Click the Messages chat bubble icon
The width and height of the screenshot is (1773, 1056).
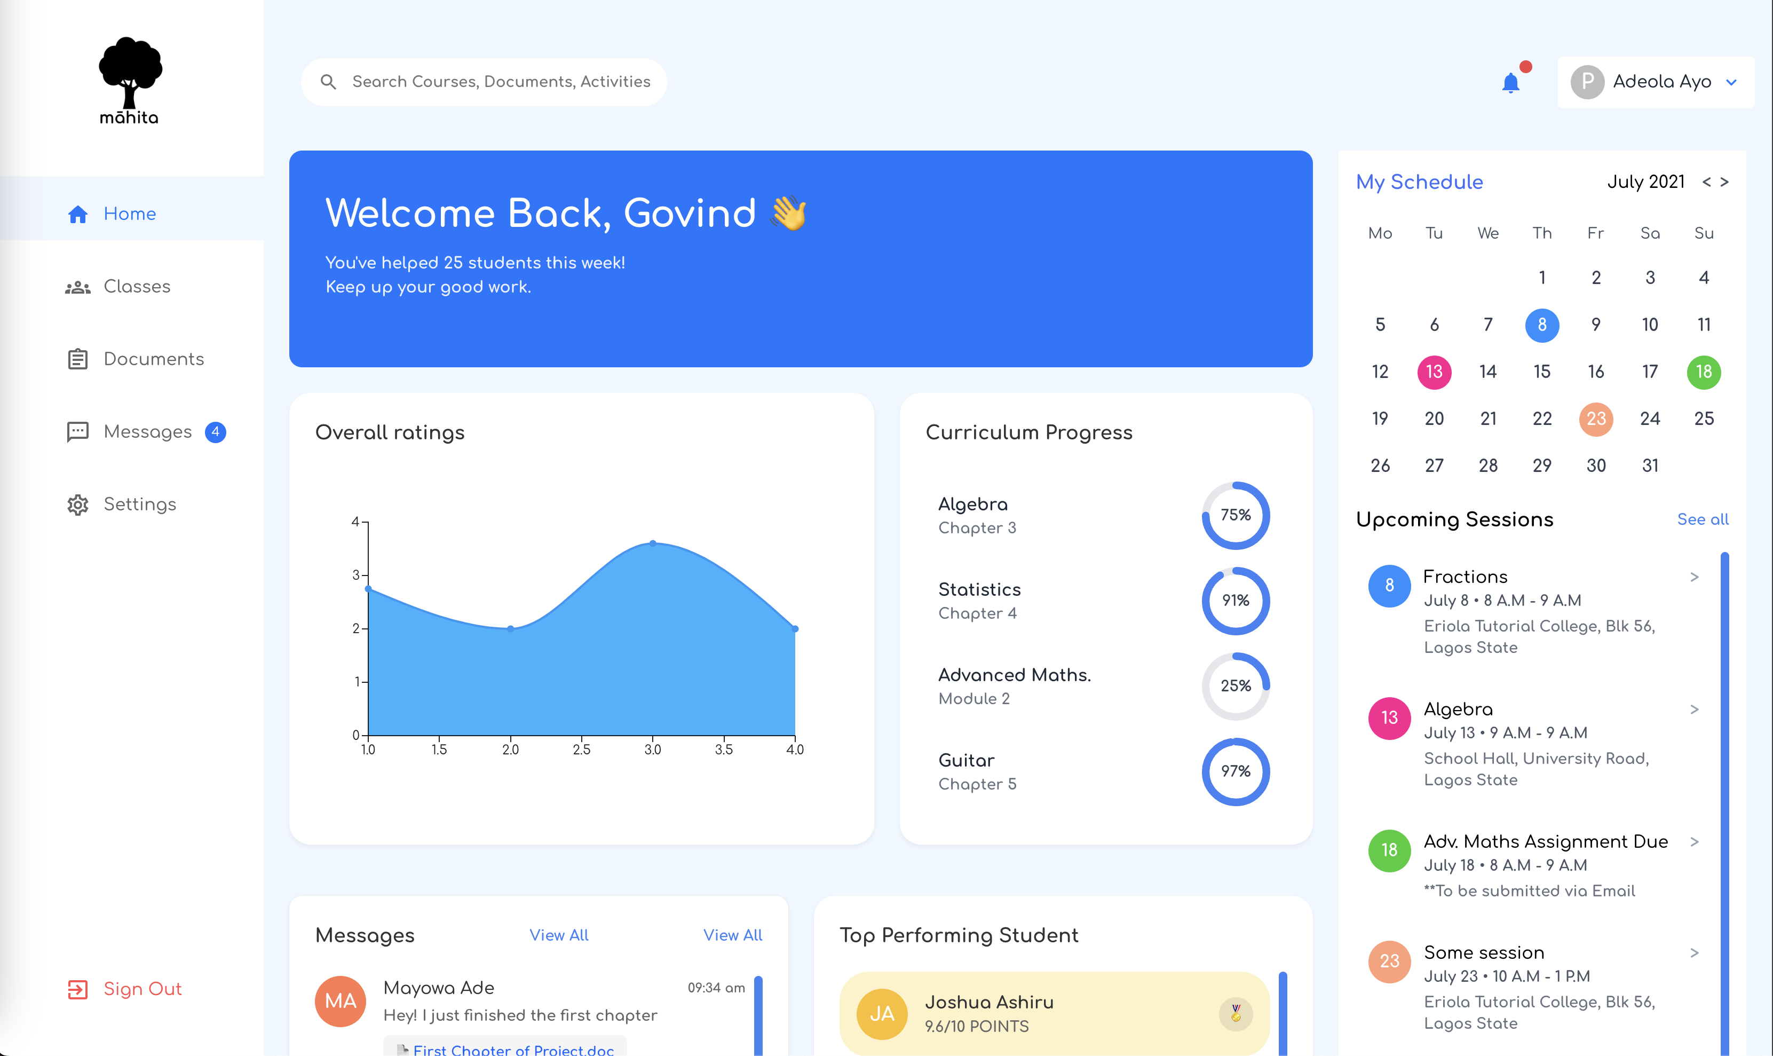[x=77, y=432]
